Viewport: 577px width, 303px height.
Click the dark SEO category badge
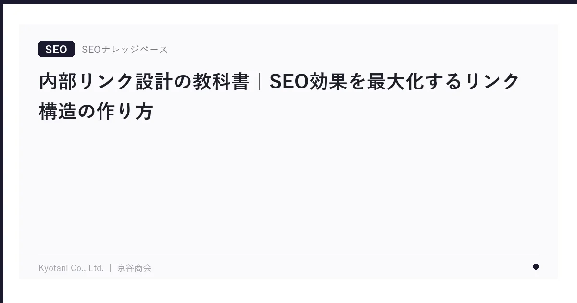pyautogui.click(x=56, y=49)
